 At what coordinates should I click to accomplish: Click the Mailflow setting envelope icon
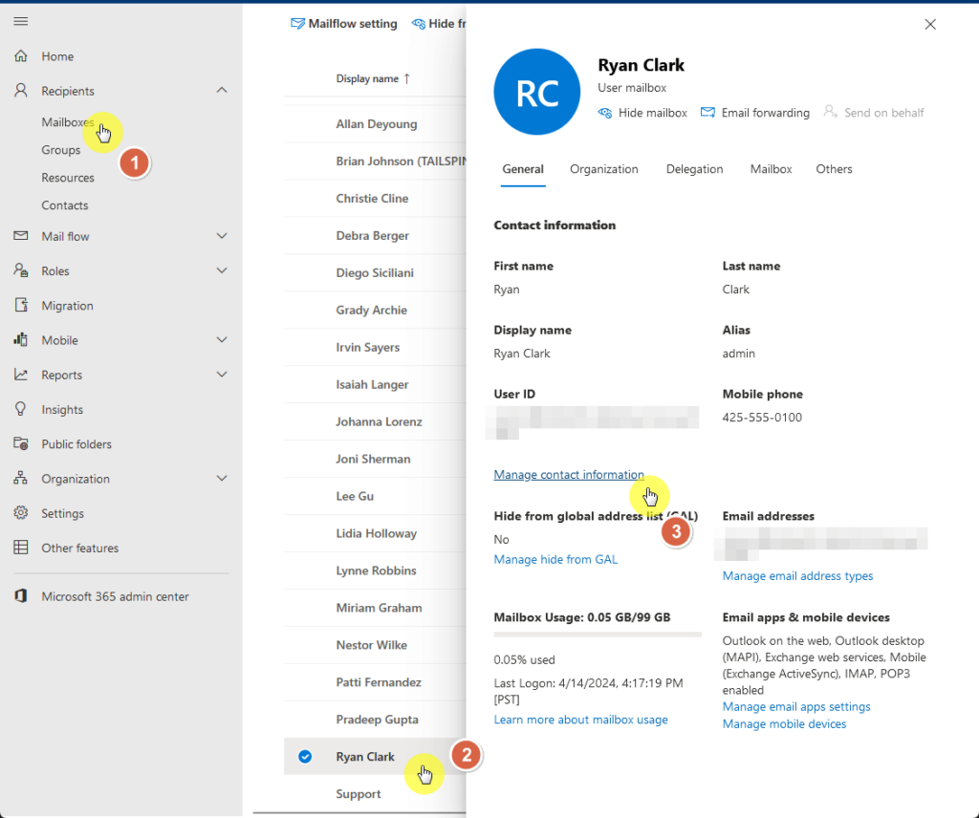tap(298, 24)
